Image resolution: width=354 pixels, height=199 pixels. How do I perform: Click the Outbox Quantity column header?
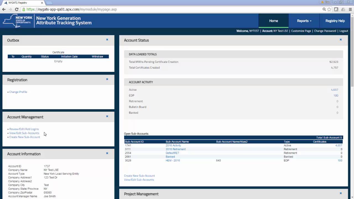click(27, 56)
